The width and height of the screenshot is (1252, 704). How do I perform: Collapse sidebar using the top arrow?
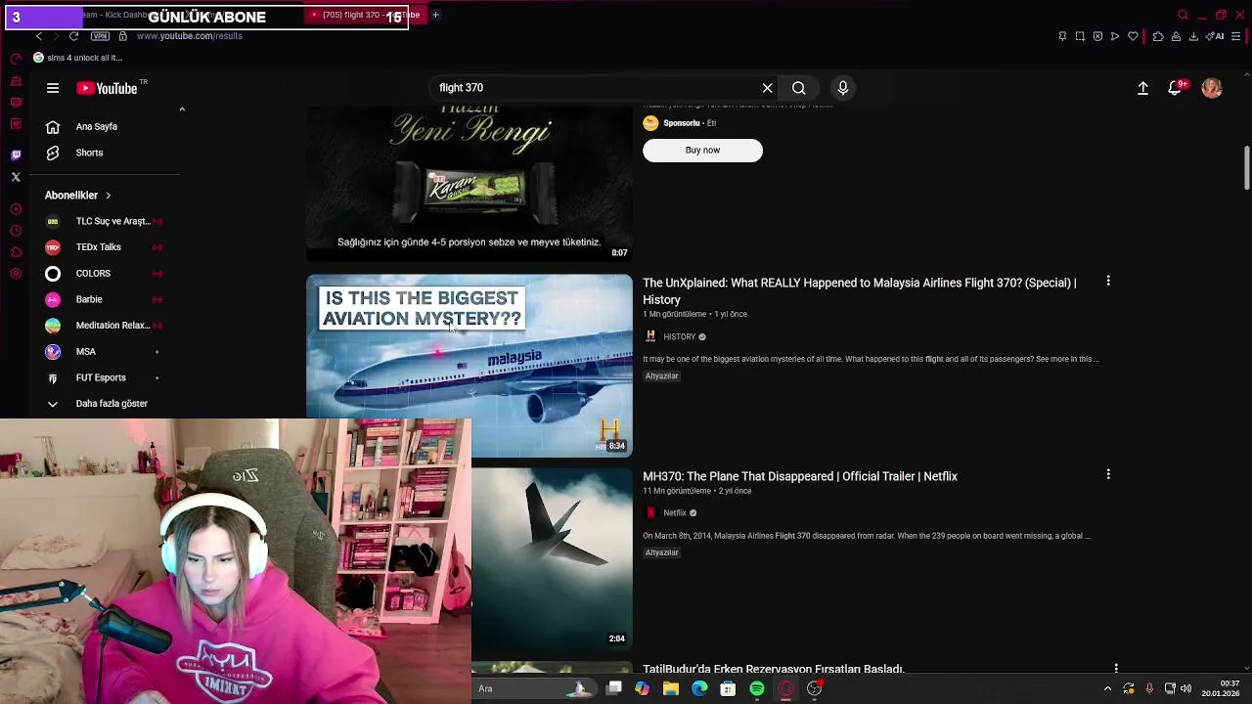[x=182, y=110]
